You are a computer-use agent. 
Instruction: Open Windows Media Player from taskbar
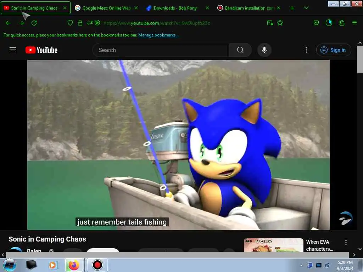point(52,265)
